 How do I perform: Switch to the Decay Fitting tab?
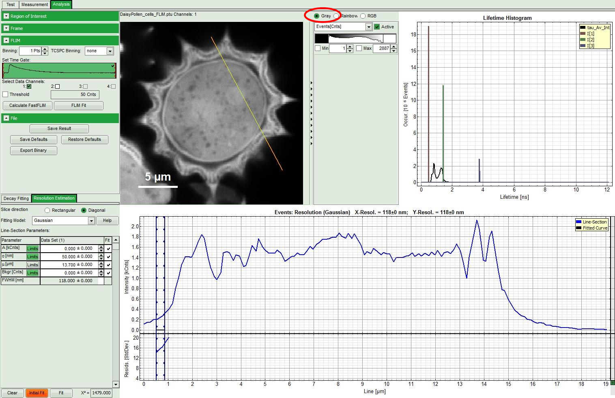(x=16, y=198)
